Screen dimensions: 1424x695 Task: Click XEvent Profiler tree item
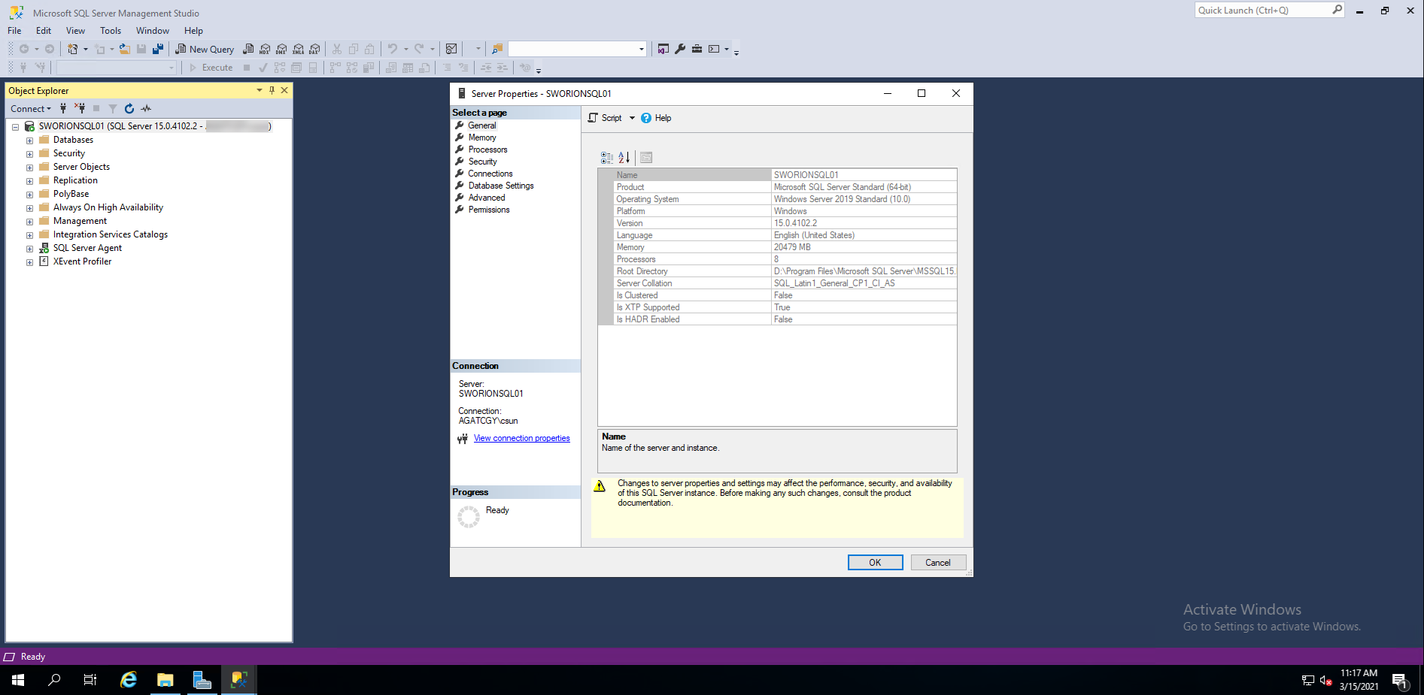point(82,261)
